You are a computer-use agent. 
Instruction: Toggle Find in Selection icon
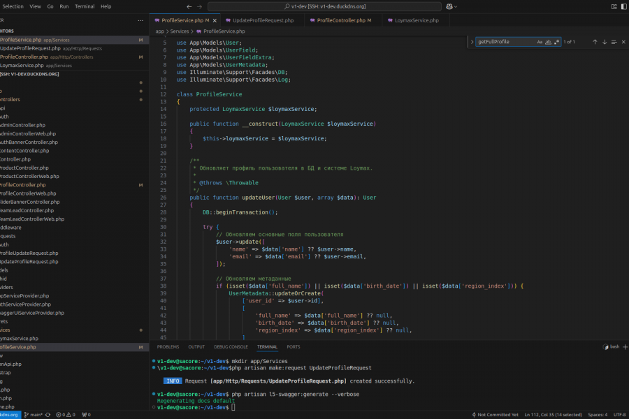click(614, 42)
